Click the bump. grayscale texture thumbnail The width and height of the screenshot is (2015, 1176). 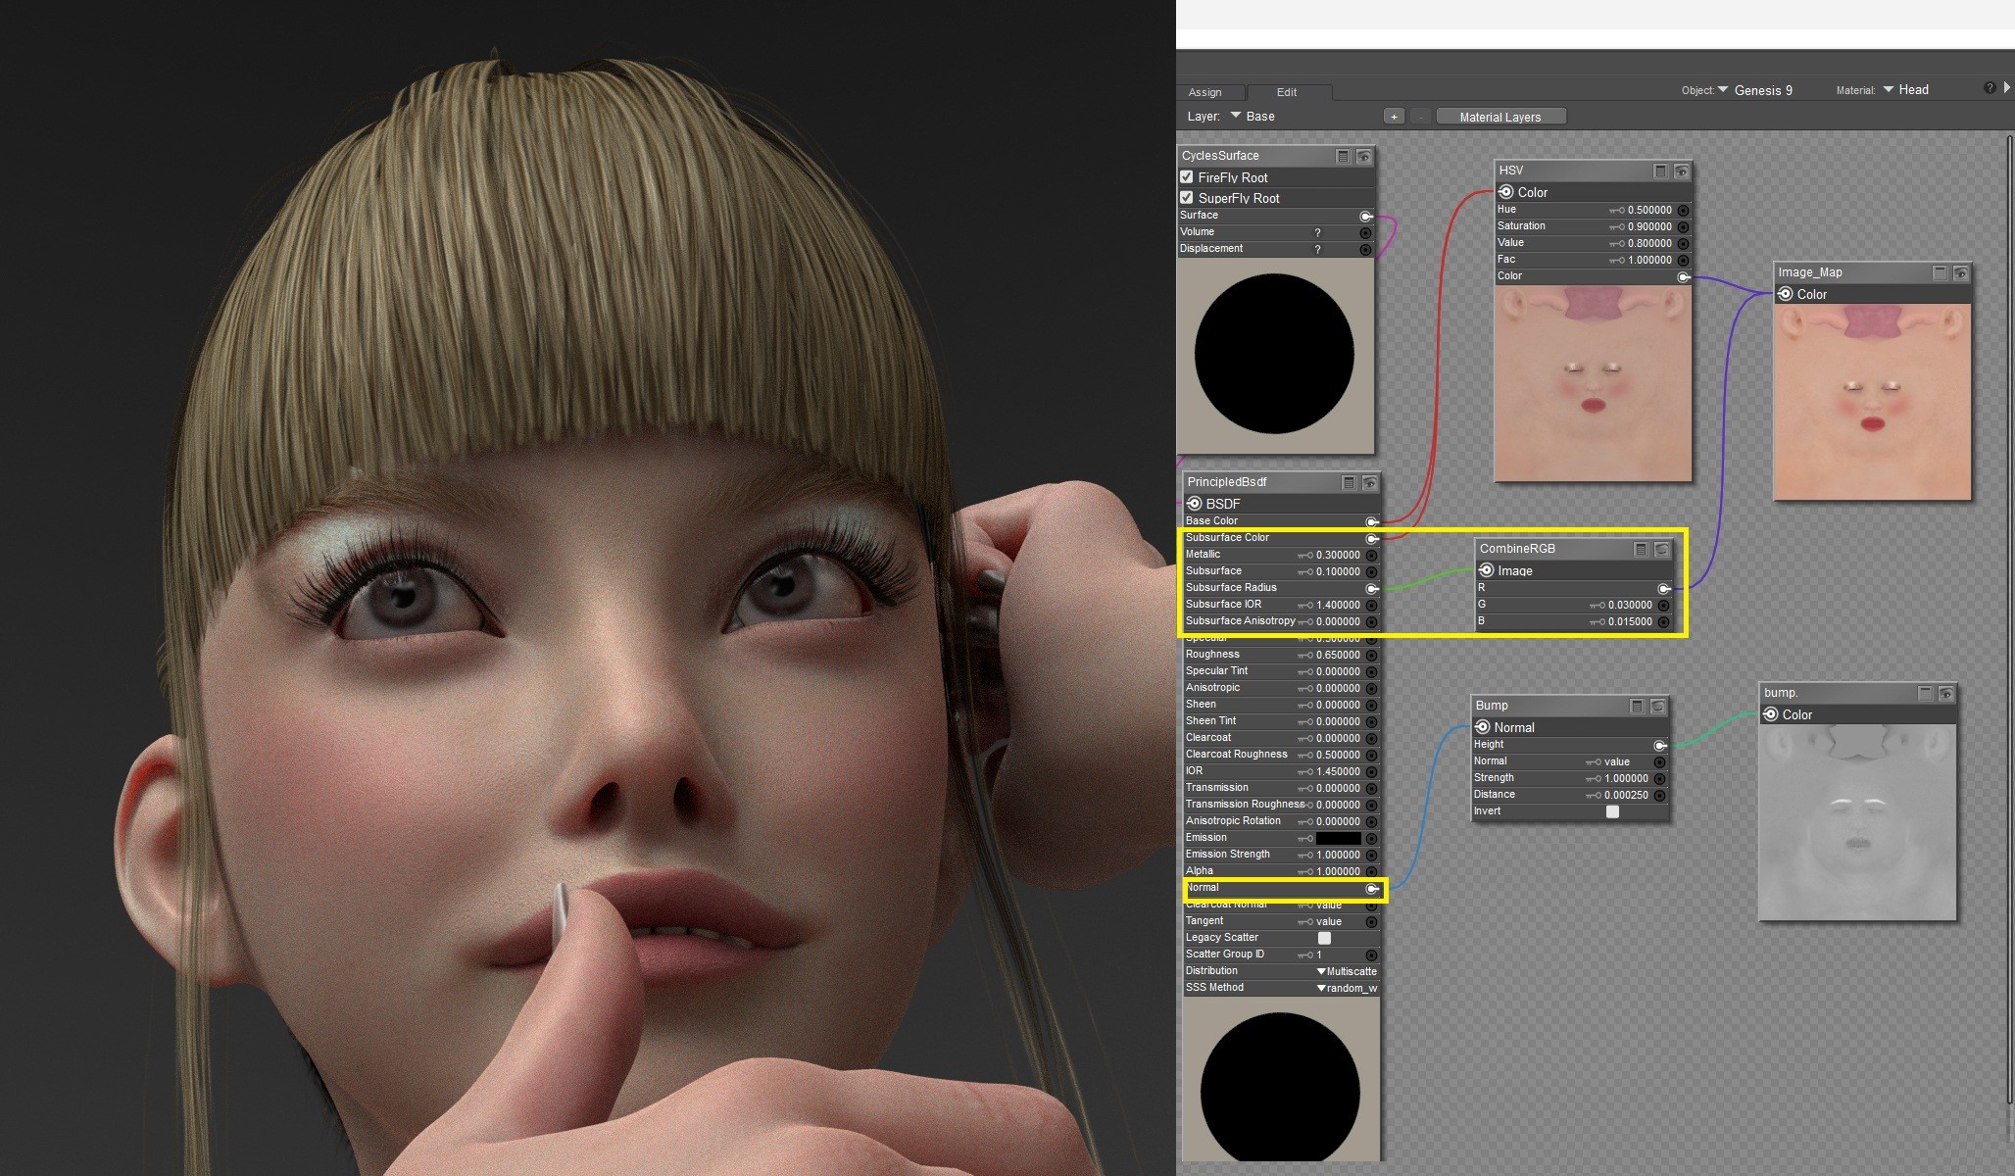tap(1858, 822)
